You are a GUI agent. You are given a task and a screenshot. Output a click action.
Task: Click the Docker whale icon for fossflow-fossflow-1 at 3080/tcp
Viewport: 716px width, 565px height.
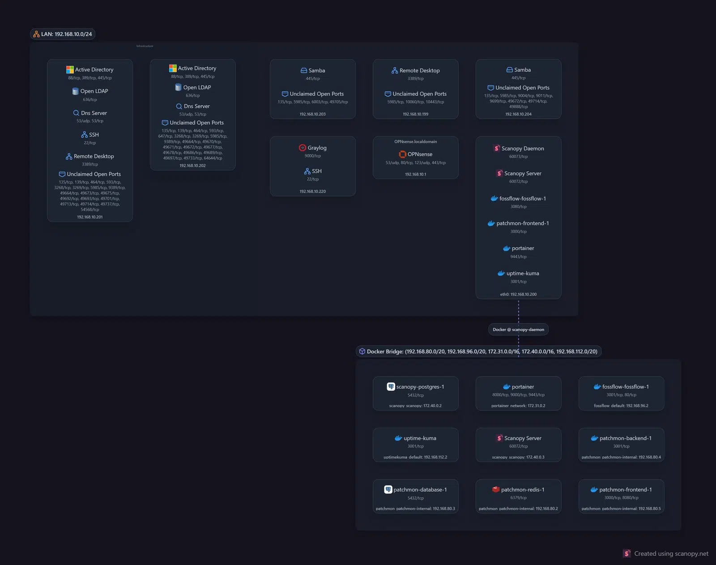[x=494, y=198]
